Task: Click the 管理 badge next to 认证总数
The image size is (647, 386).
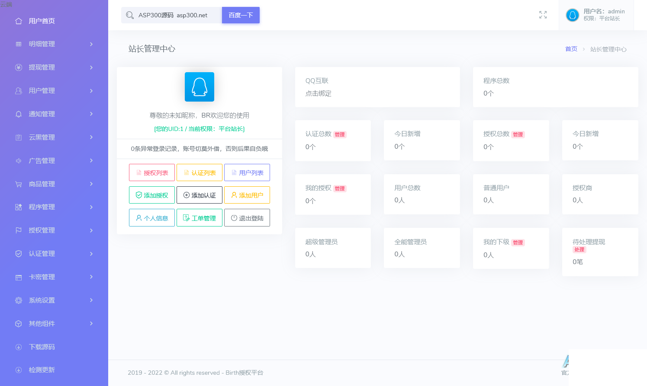Action: tap(340, 134)
